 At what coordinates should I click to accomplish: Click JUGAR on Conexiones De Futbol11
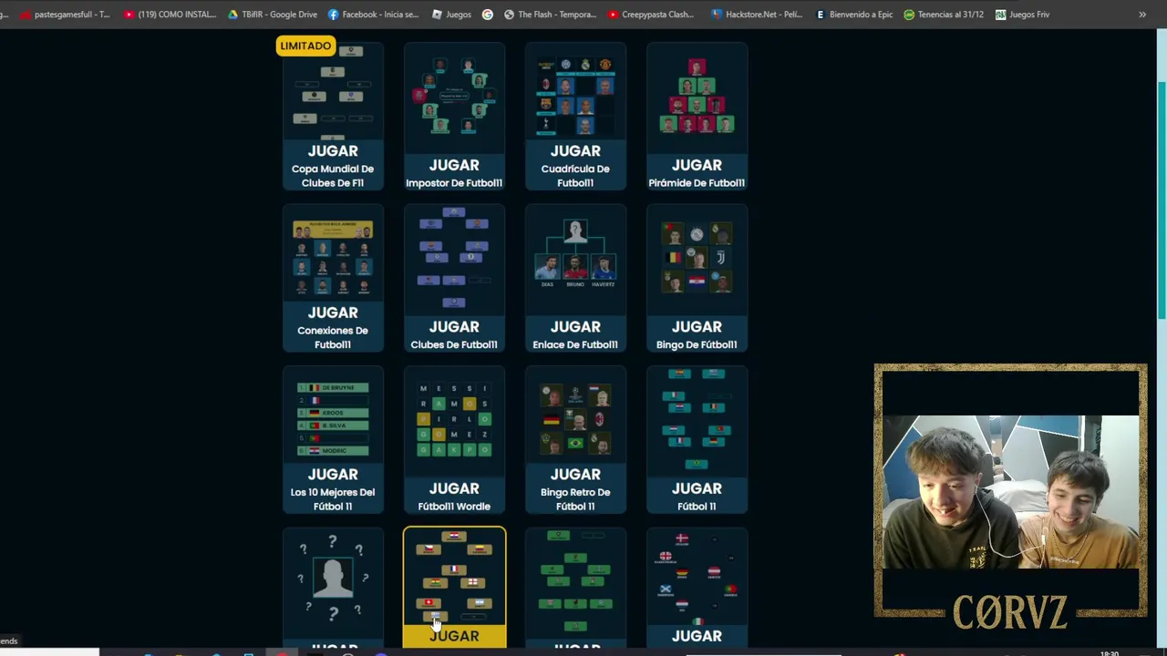pyautogui.click(x=333, y=313)
